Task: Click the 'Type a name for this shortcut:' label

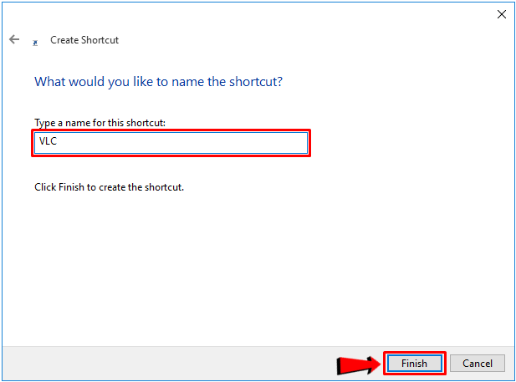Action: coord(100,123)
